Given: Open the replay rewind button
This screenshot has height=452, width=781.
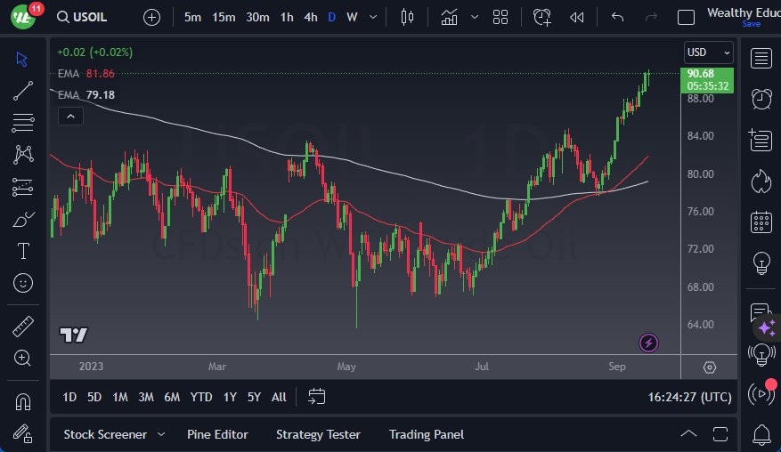Looking at the screenshot, I should tap(577, 17).
